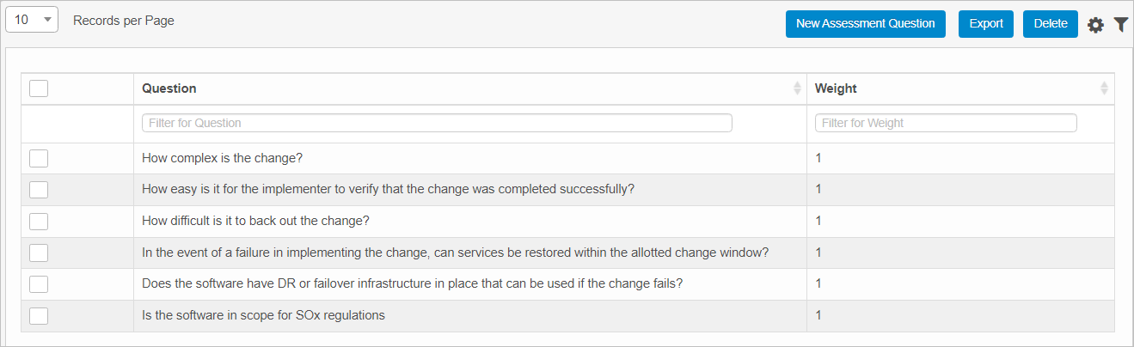The height and width of the screenshot is (347, 1134).
Task: Click the funnel filter icon
Action: pyautogui.click(x=1120, y=25)
